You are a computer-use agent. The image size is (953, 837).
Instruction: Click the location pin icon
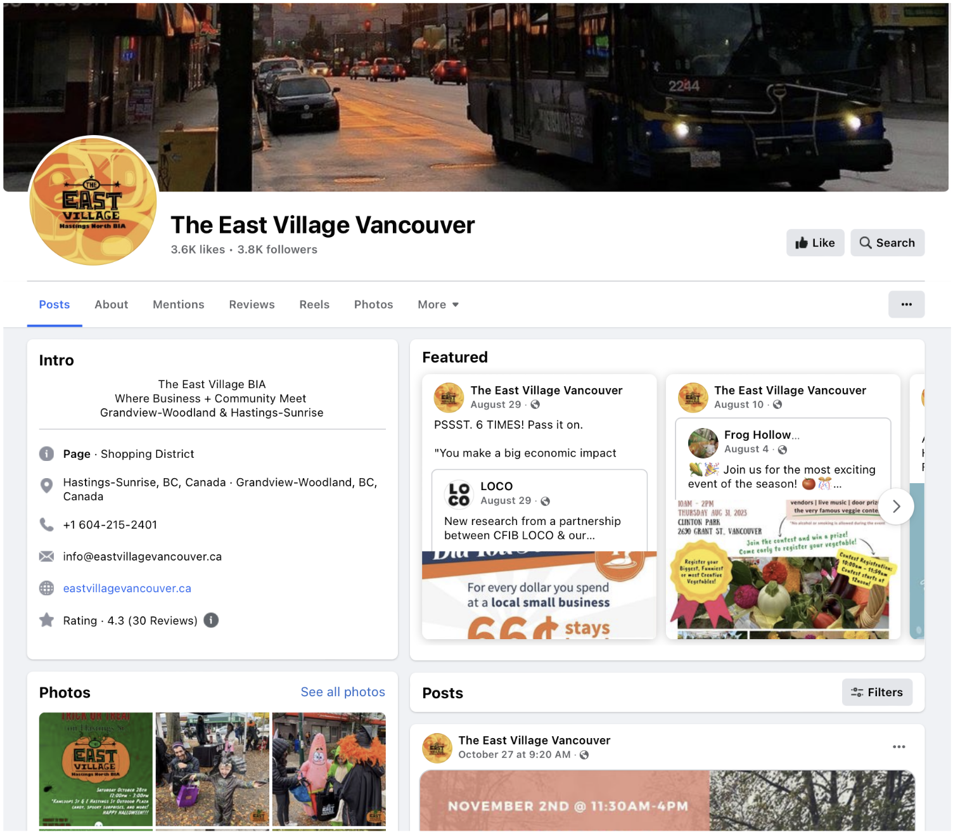click(x=47, y=486)
